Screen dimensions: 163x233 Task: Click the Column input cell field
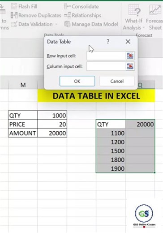coord(106,66)
